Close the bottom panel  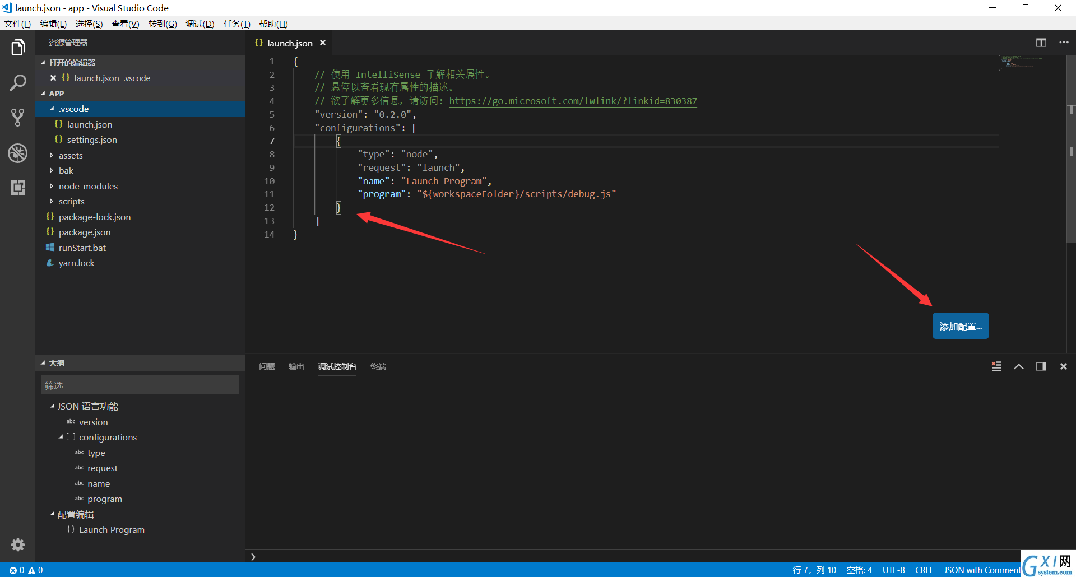click(x=1063, y=366)
